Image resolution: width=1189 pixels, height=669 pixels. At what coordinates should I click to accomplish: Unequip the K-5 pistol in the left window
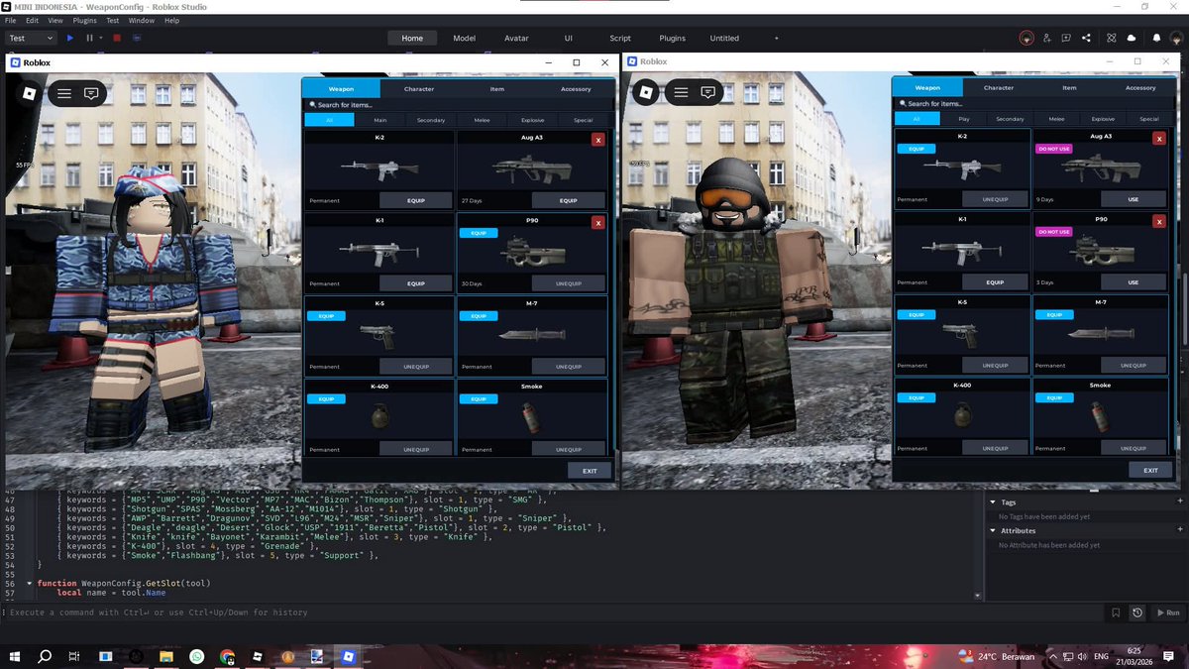[x=415, y=367]
